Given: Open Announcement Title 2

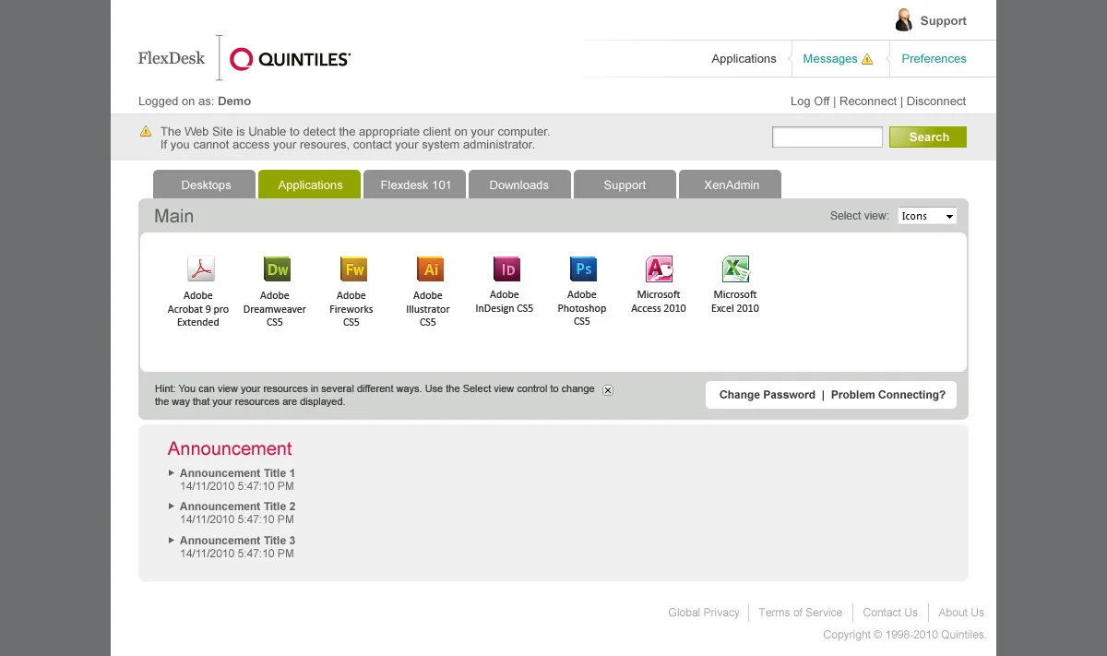Looking at the screenshot, I should coord(237,507).
